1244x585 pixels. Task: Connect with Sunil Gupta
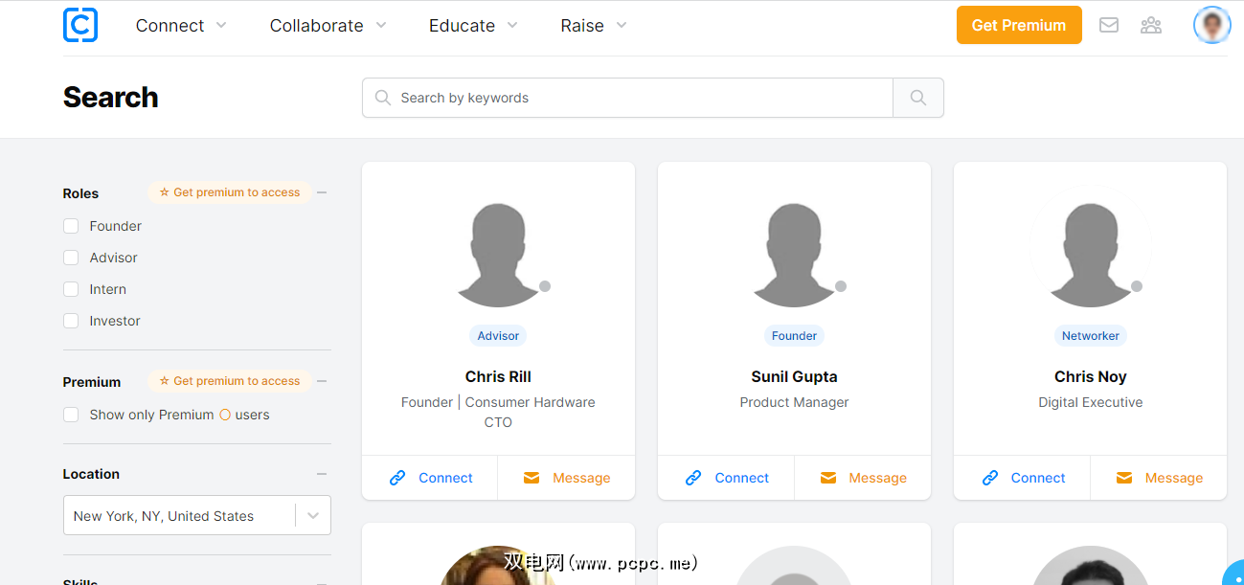tap(726, 478)
